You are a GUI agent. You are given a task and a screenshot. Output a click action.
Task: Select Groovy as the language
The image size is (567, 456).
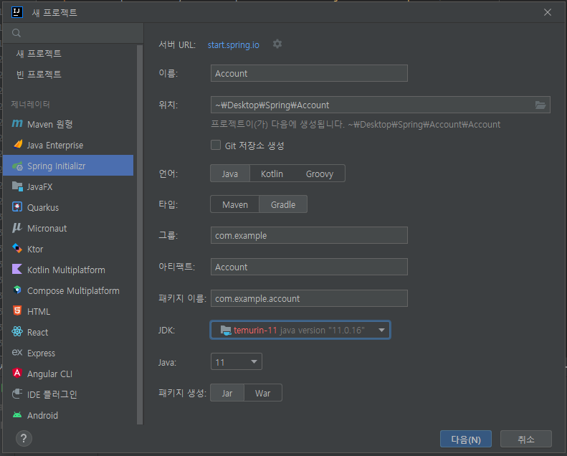click(x=319, y=174)
